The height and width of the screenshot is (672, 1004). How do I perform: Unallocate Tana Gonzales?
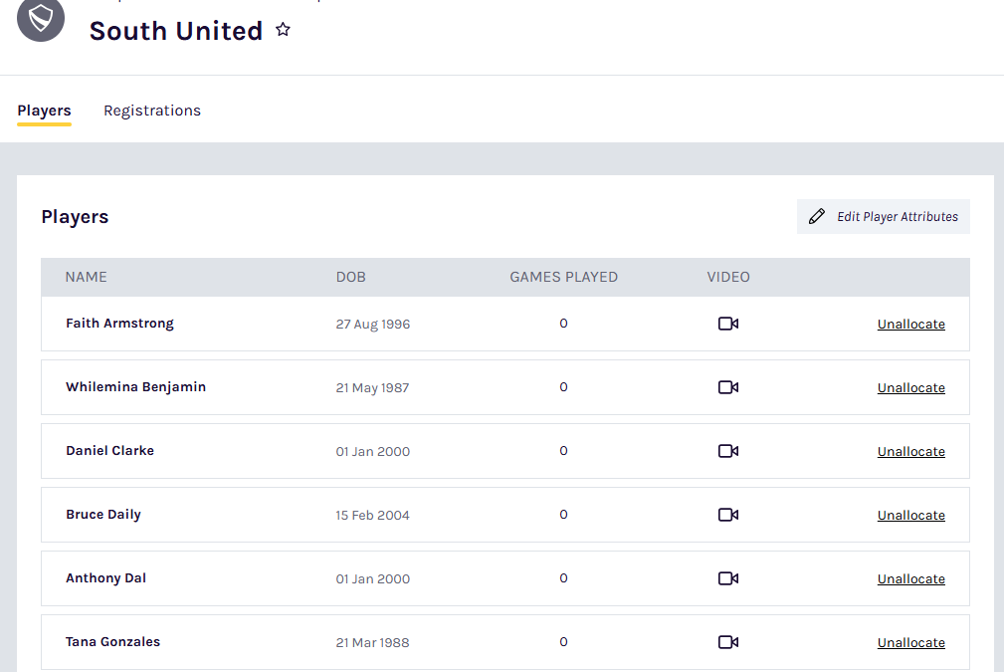pyautogui.click(x=910, y=643)
